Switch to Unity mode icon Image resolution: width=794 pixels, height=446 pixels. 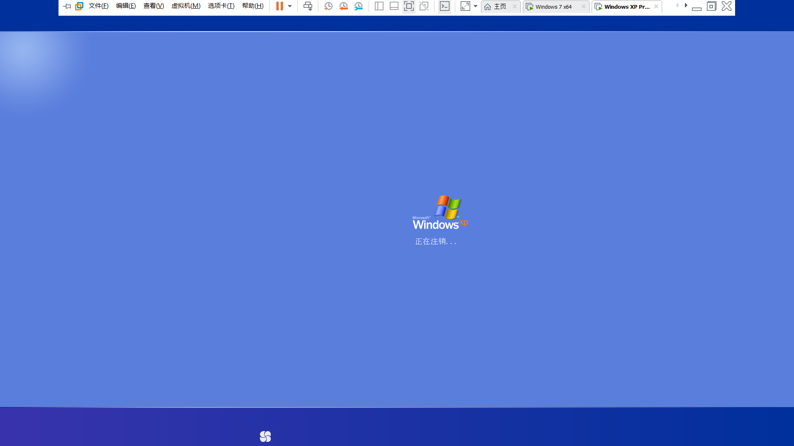tap(424, 6)
